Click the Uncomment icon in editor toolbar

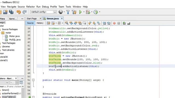(x=129, y=23)
